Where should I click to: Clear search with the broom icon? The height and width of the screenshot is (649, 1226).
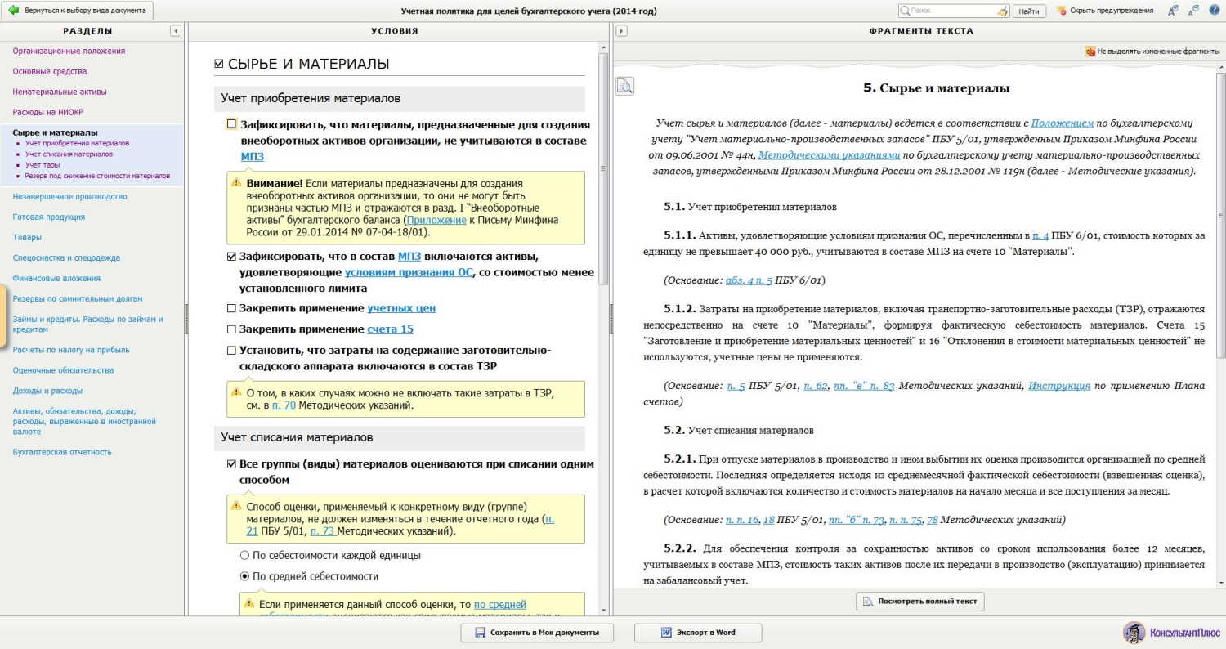[1002, 11]
